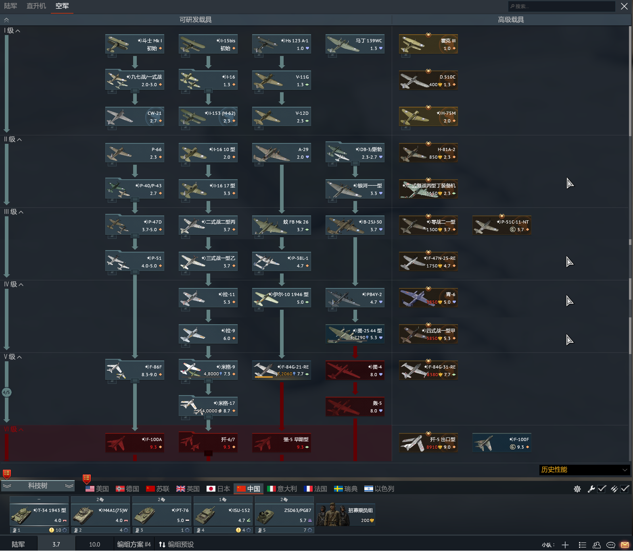
Task: Open the 历史性能 dropdown
Action: pyautogui.click(x=584, y=470)
